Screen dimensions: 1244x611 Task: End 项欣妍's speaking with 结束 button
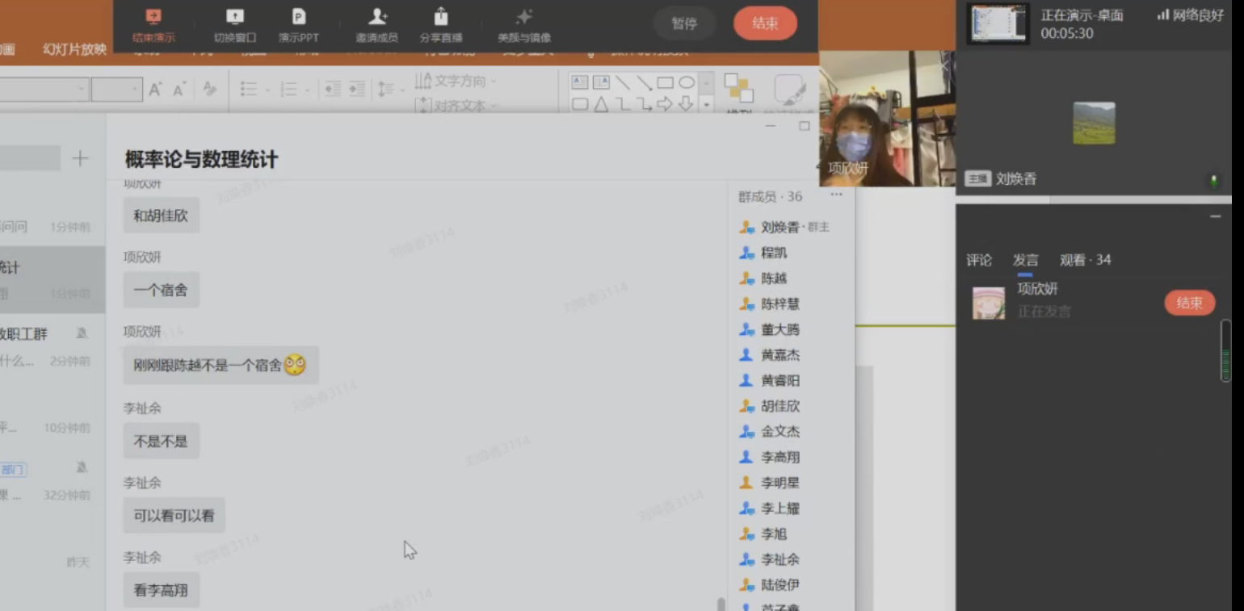point(1189,303)
